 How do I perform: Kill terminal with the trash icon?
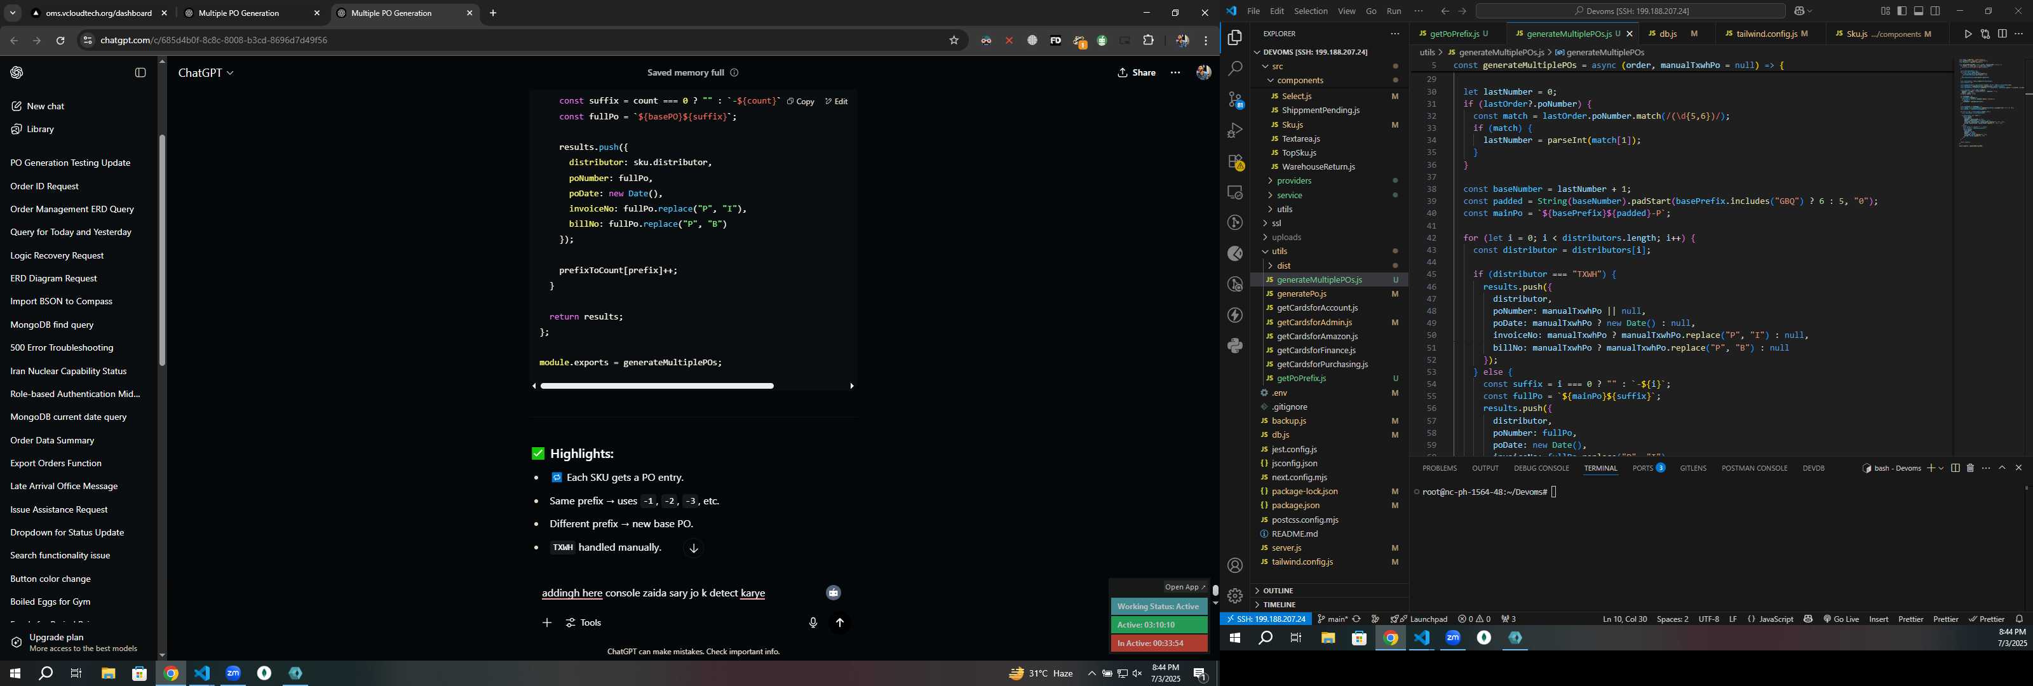(1970, 468)
